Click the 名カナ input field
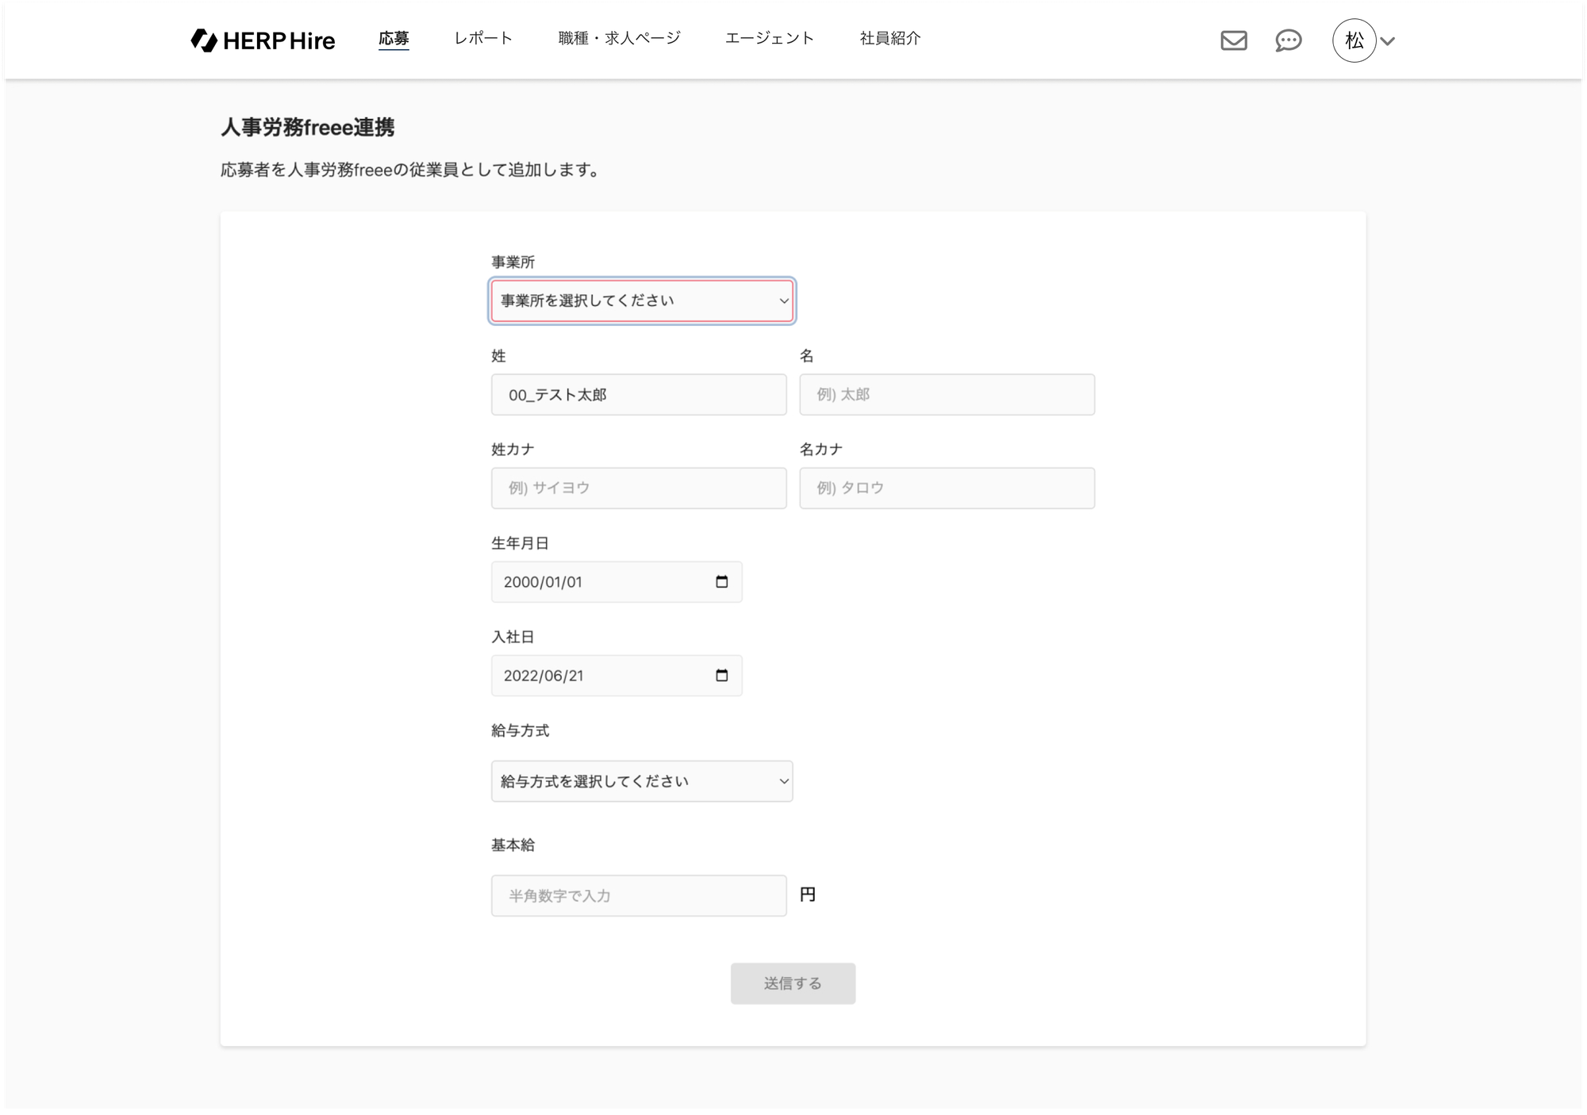 click(x=947, y=489)
